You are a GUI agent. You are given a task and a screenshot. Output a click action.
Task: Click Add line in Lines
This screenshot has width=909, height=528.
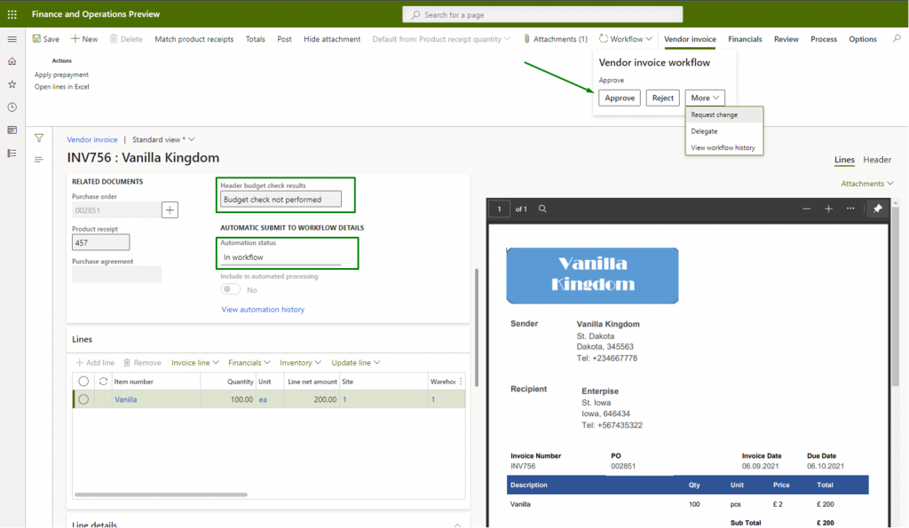click(x=95, y=363)
